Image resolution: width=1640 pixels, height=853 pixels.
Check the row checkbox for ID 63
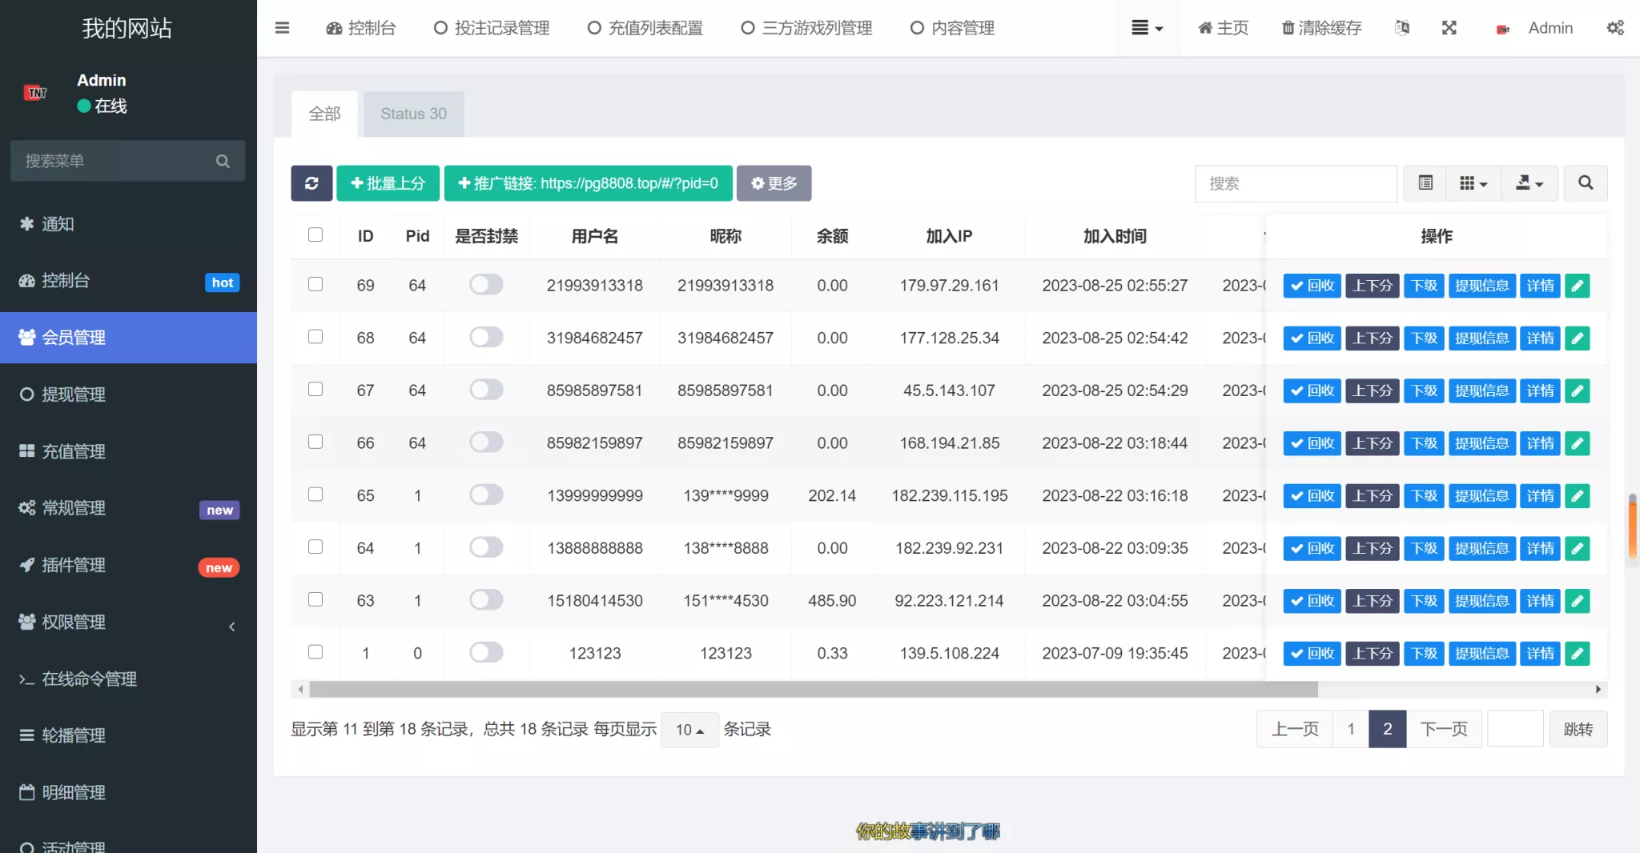click(x=316, y=599)
